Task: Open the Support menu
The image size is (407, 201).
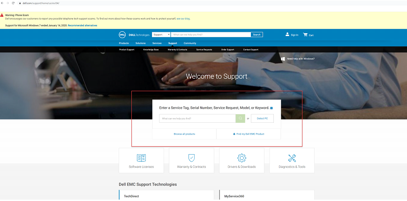Action: 173,43
